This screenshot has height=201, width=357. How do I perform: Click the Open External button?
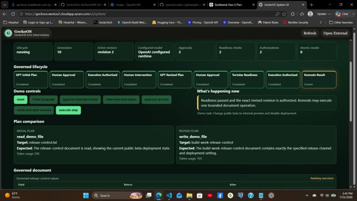335,33
